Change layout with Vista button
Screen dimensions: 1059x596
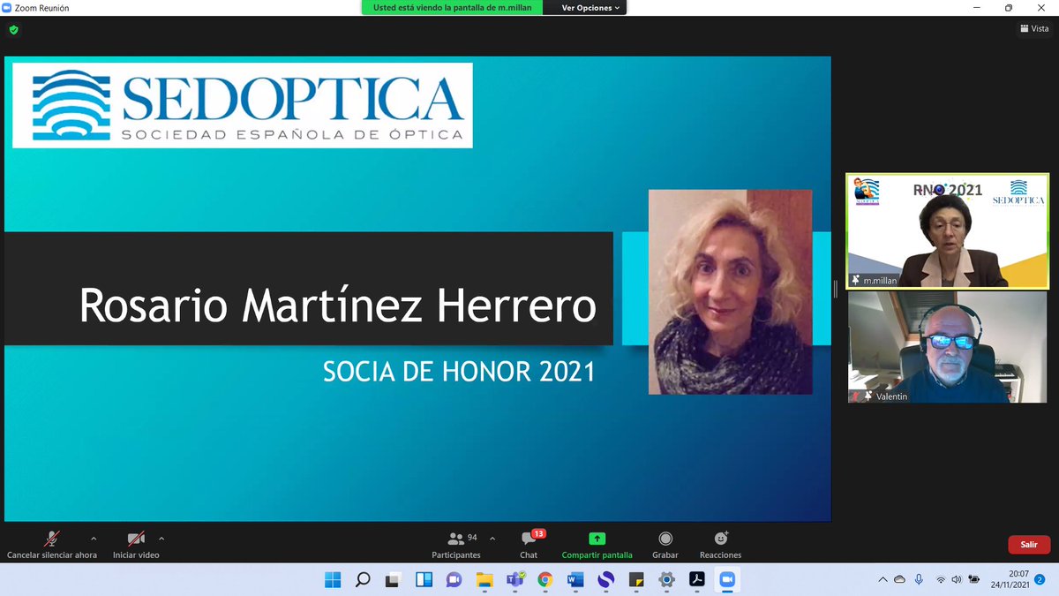[x=1034, y=29]
